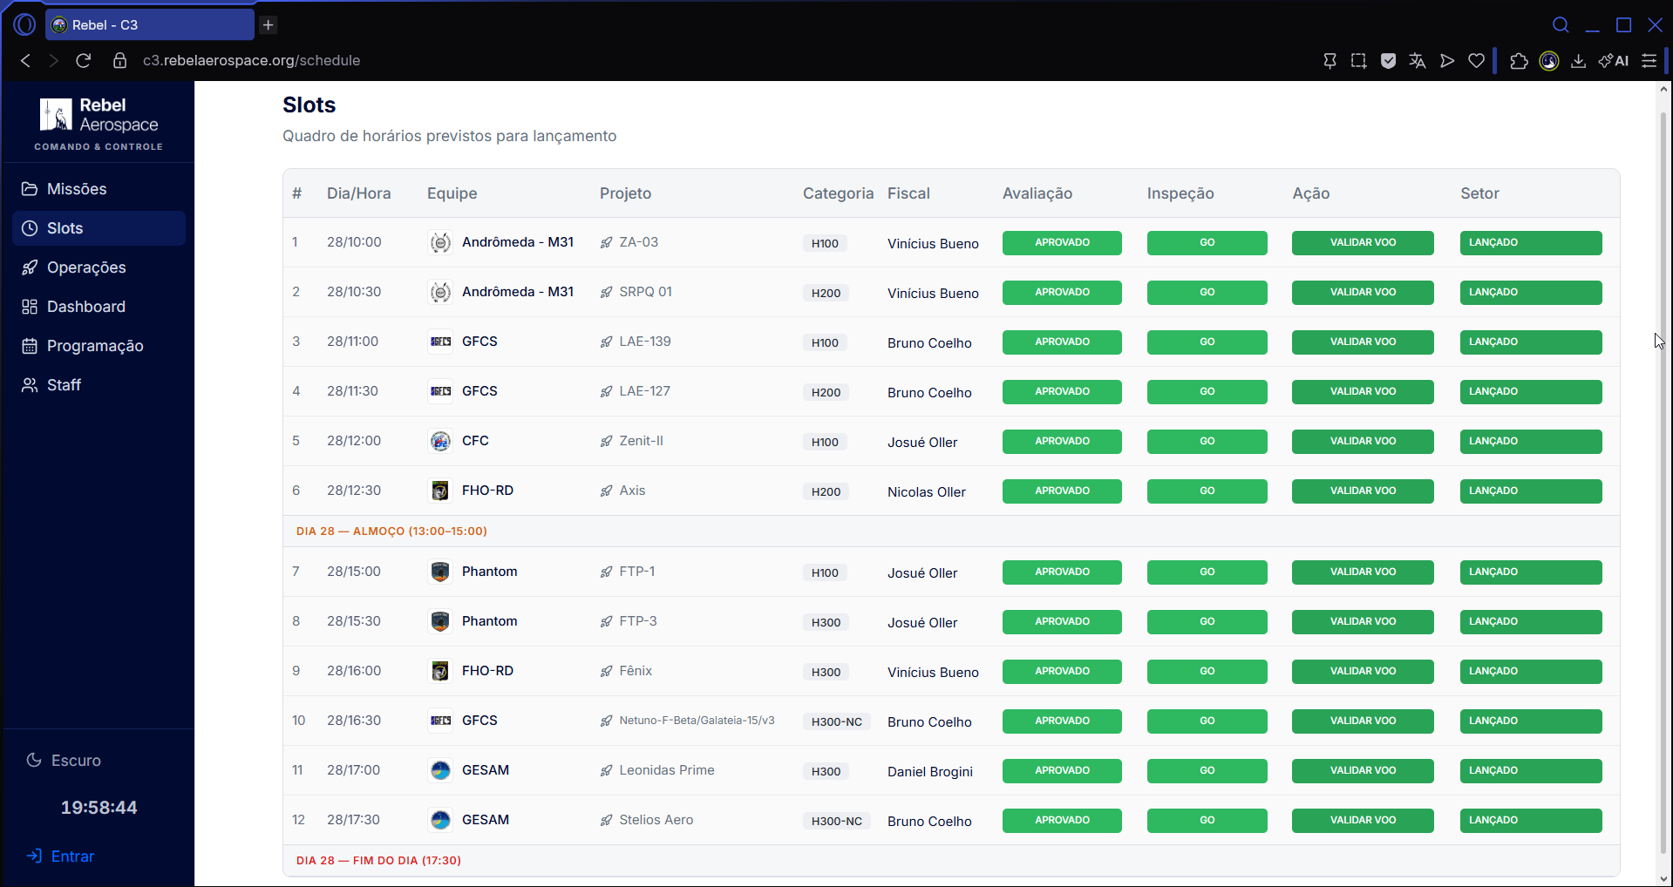This screenshot has width=1673, height=887.
Task: Go to Dashboard in sidebar
Action: (99, 307)
